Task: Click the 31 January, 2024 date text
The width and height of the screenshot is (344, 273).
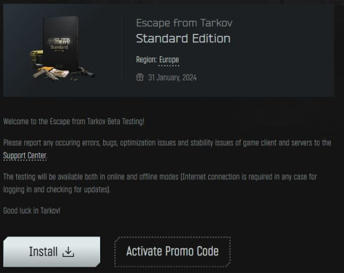Action: [172, 77]
